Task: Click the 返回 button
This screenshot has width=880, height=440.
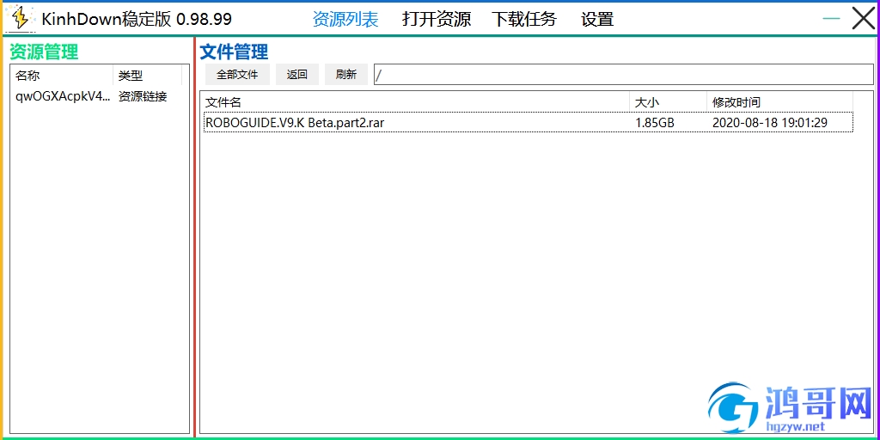Action: [x=296, y=75]
